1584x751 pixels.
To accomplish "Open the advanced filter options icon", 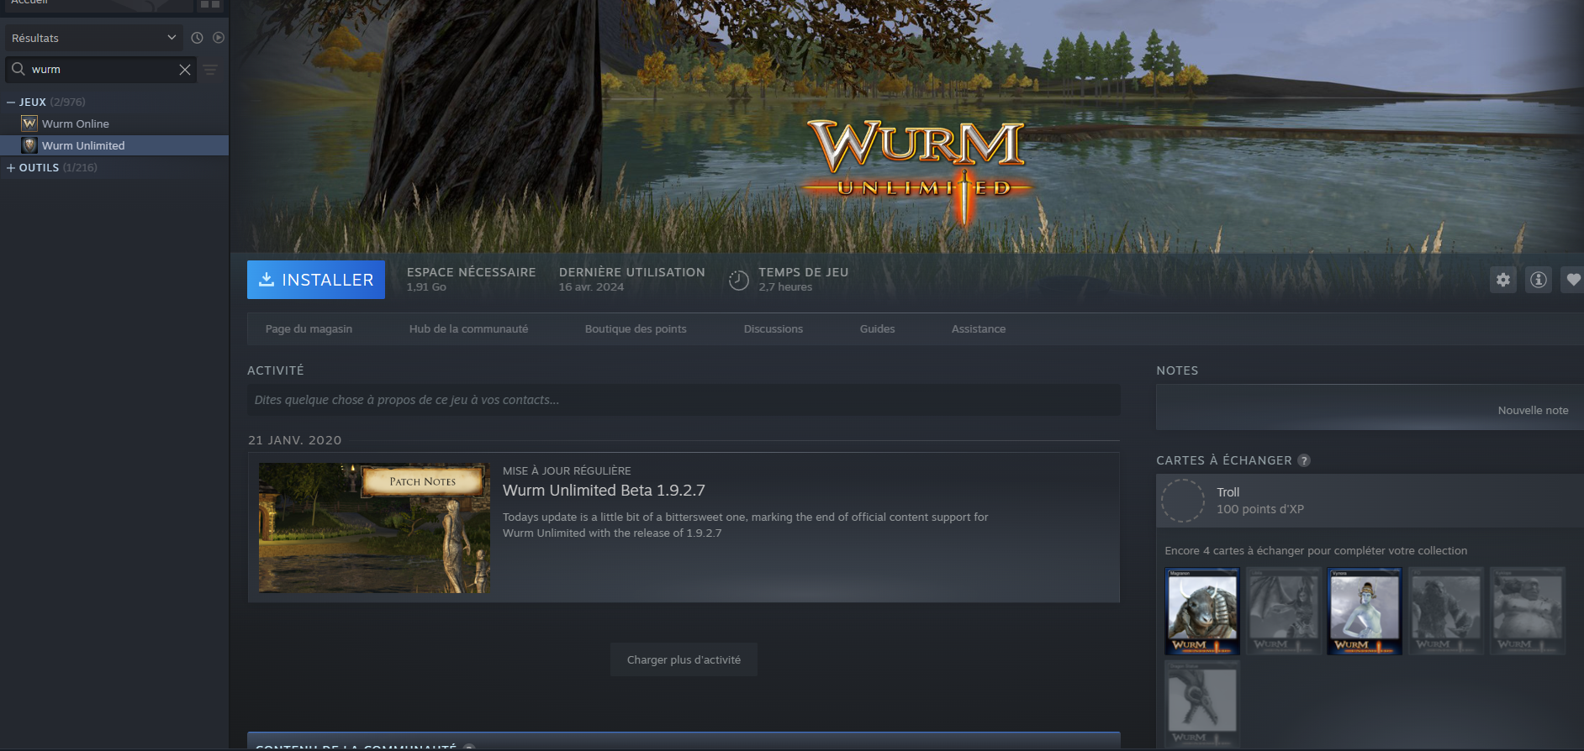I will 210,70.
